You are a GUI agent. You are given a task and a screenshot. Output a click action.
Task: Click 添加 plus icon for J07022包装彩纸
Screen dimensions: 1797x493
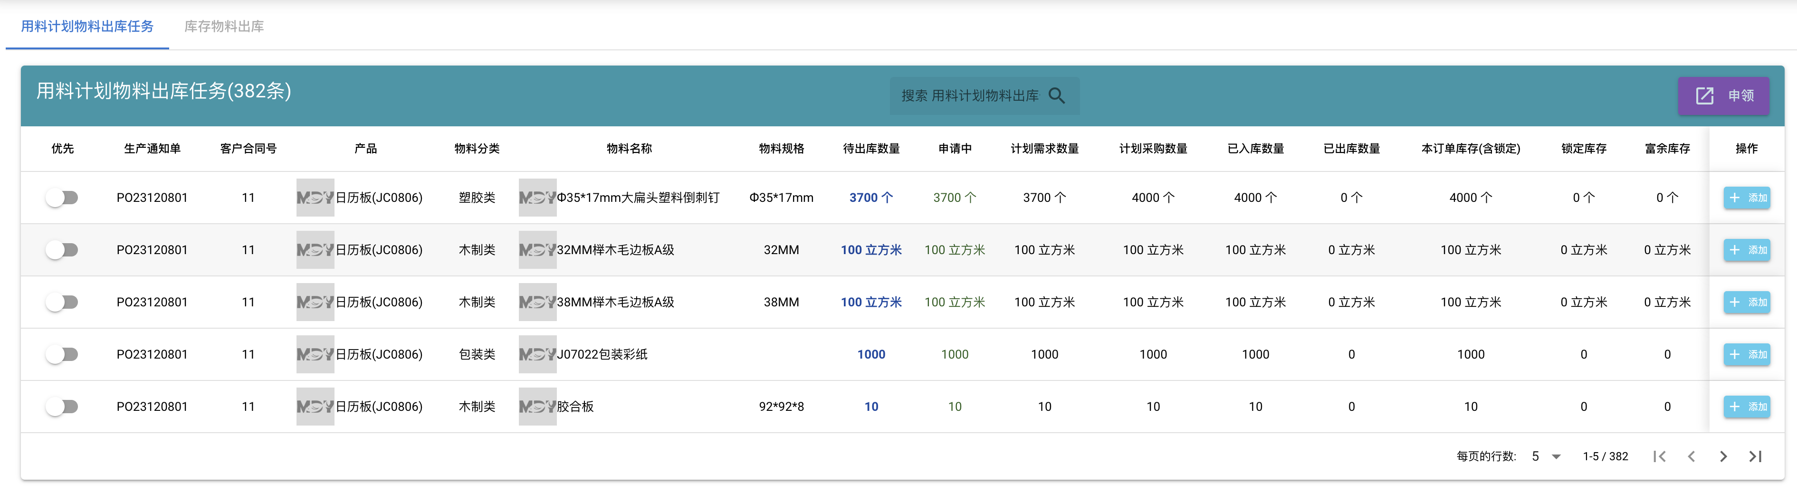[x=1735, y=354]
